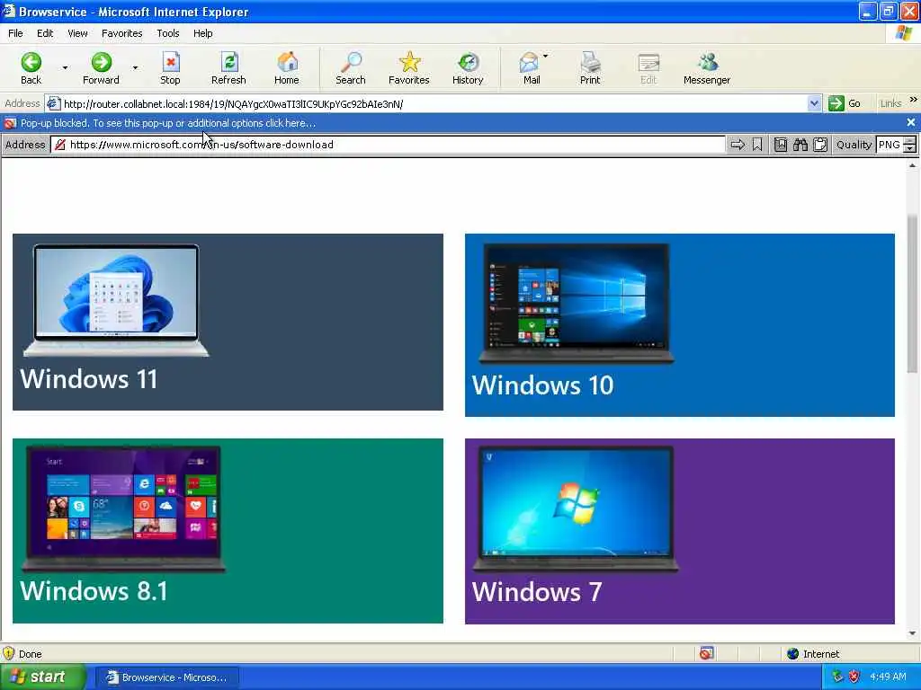Click the Internet zone globe icon

tap(793, 654)
